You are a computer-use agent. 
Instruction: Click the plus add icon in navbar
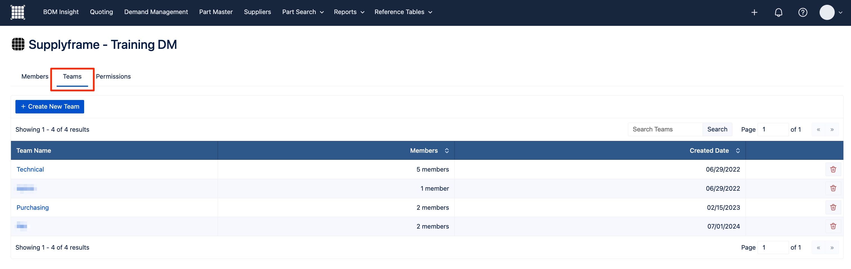pyautogui.click(x=754, y=13)
